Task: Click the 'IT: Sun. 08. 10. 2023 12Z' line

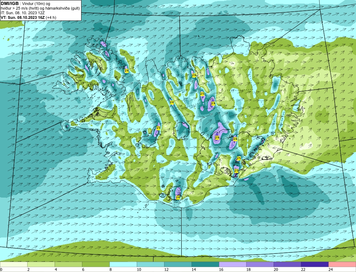Action: click(x=22, y=13)
